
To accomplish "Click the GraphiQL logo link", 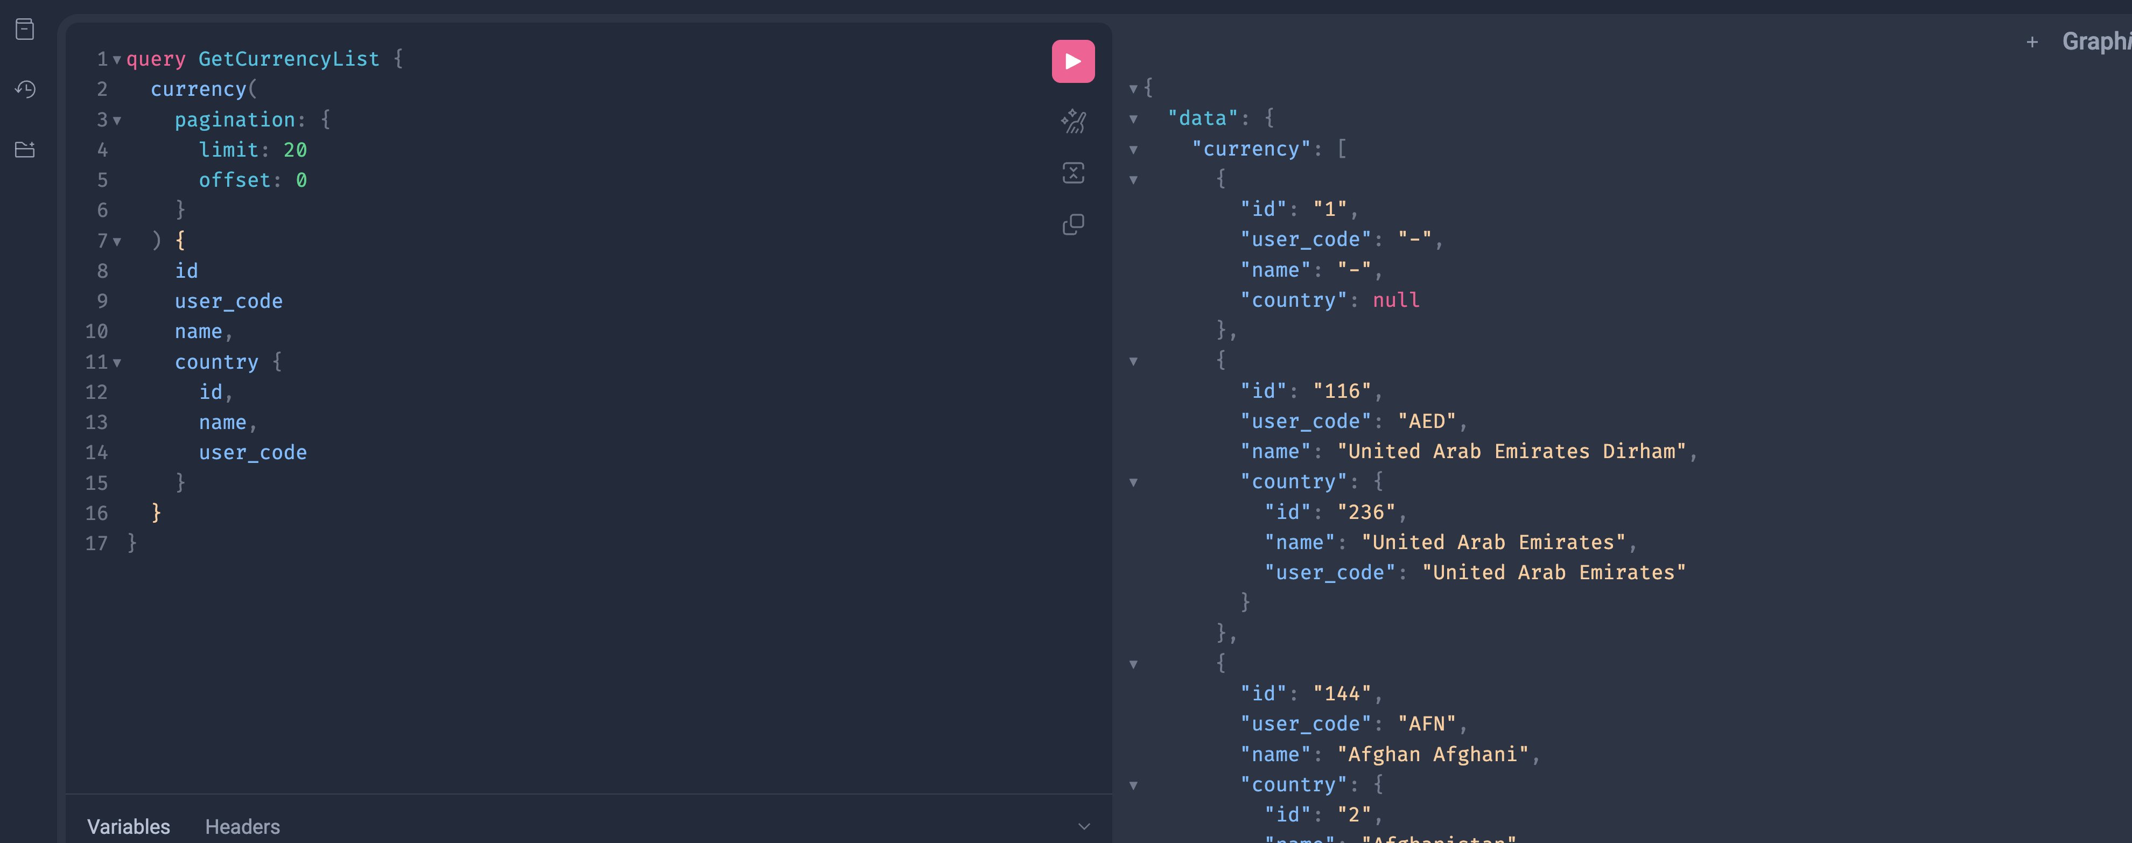I will [2095, 41].
